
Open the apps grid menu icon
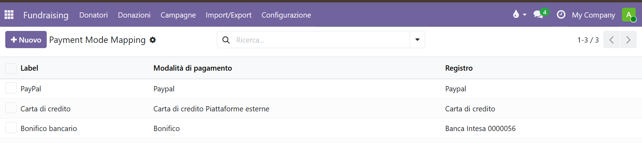(9, 15)
